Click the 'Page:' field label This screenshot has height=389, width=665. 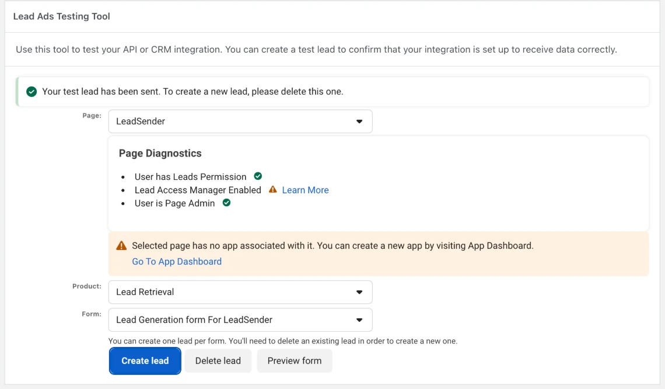pyautogui.click(x=92, y=116)
